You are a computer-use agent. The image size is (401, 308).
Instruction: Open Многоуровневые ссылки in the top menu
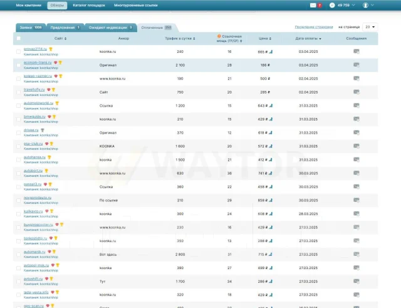[136, 5]
